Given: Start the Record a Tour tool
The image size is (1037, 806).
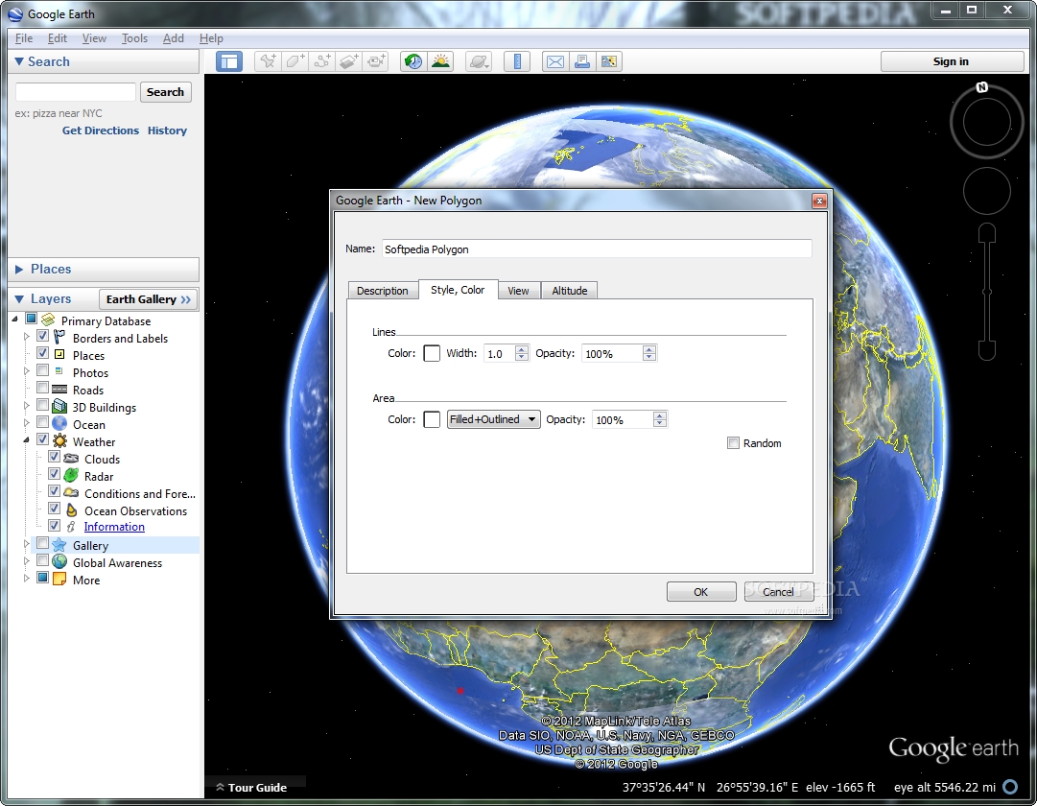Looking at the screenshot, I should 376,61.
